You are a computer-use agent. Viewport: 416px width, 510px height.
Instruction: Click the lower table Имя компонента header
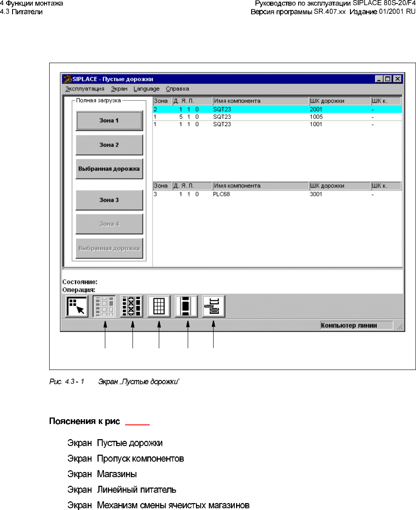coord(261,186)
